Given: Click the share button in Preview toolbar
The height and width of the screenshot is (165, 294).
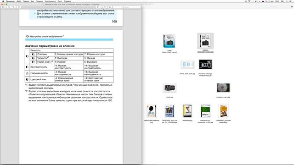Looking at the screenshot, I should (18, 7).
